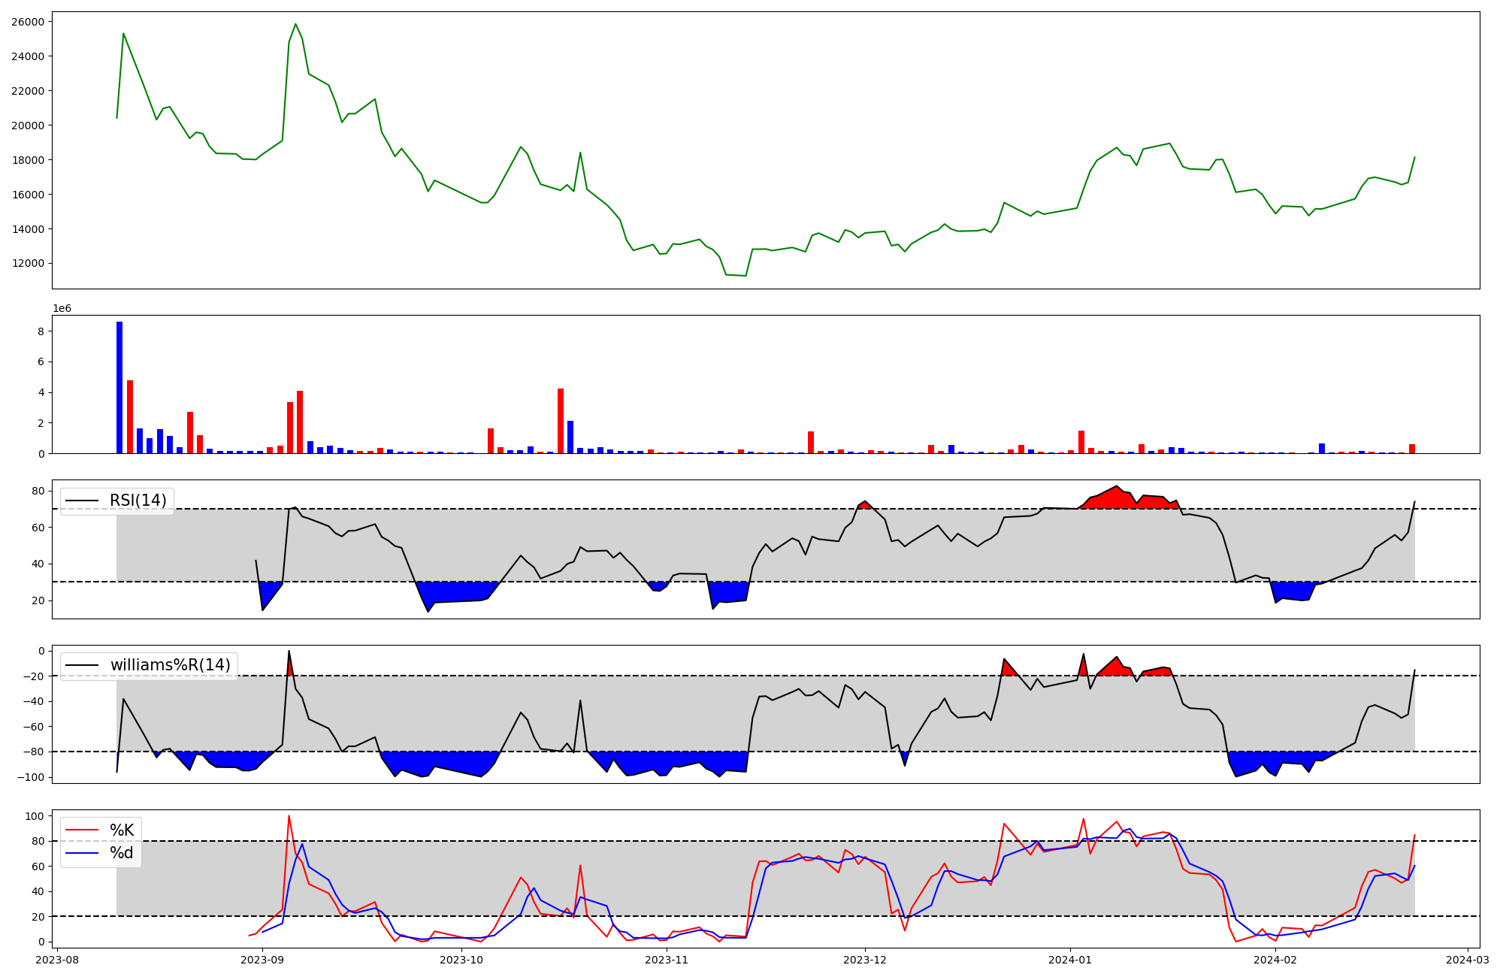
Task: Click the 2024-03 x-axis date label
Action: (x=1467, y=960)
